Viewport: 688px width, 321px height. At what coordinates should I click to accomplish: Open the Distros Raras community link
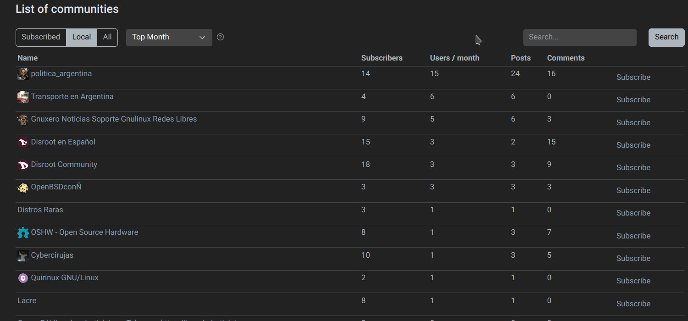[x=40, y=210]
